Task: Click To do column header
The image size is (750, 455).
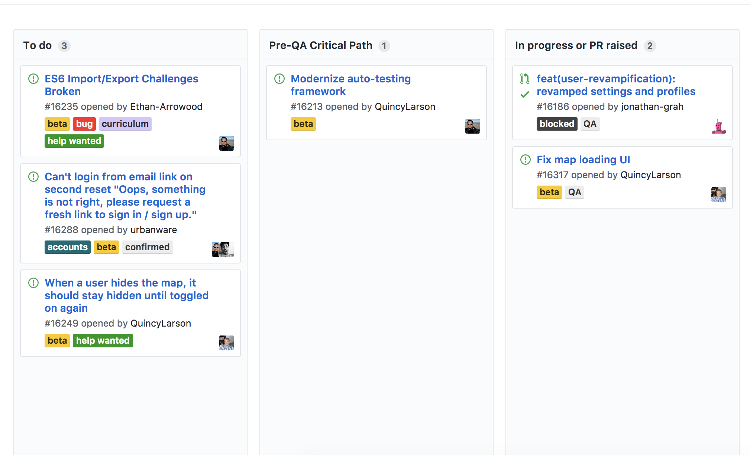Action: [x=38, y=45]
